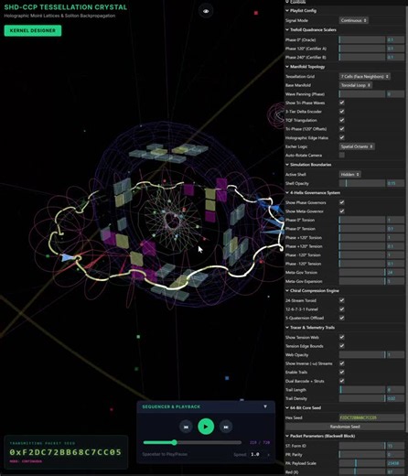
Task: Click the Hex Seed input field
Action: pyautogui.click(x=371, y=417)
